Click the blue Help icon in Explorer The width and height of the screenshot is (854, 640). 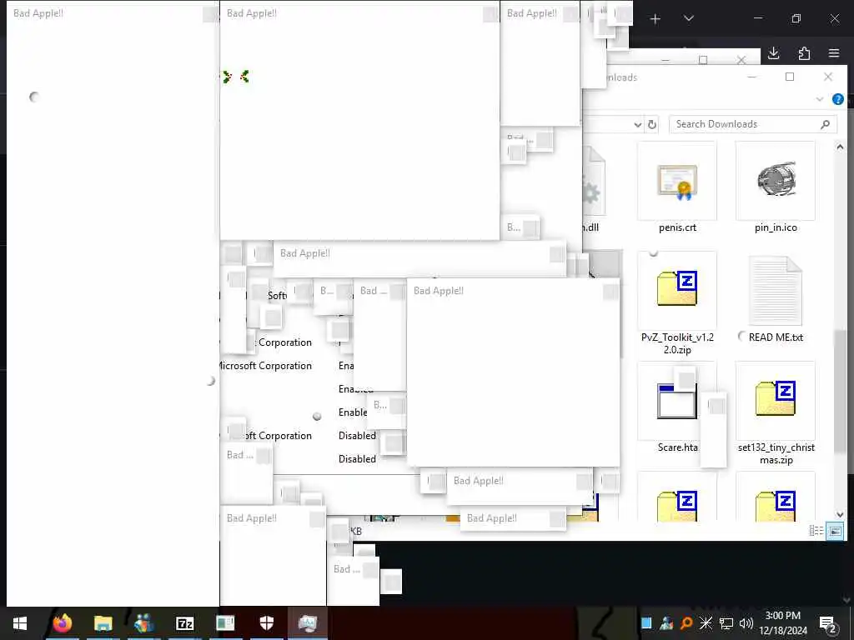[837, 99]
